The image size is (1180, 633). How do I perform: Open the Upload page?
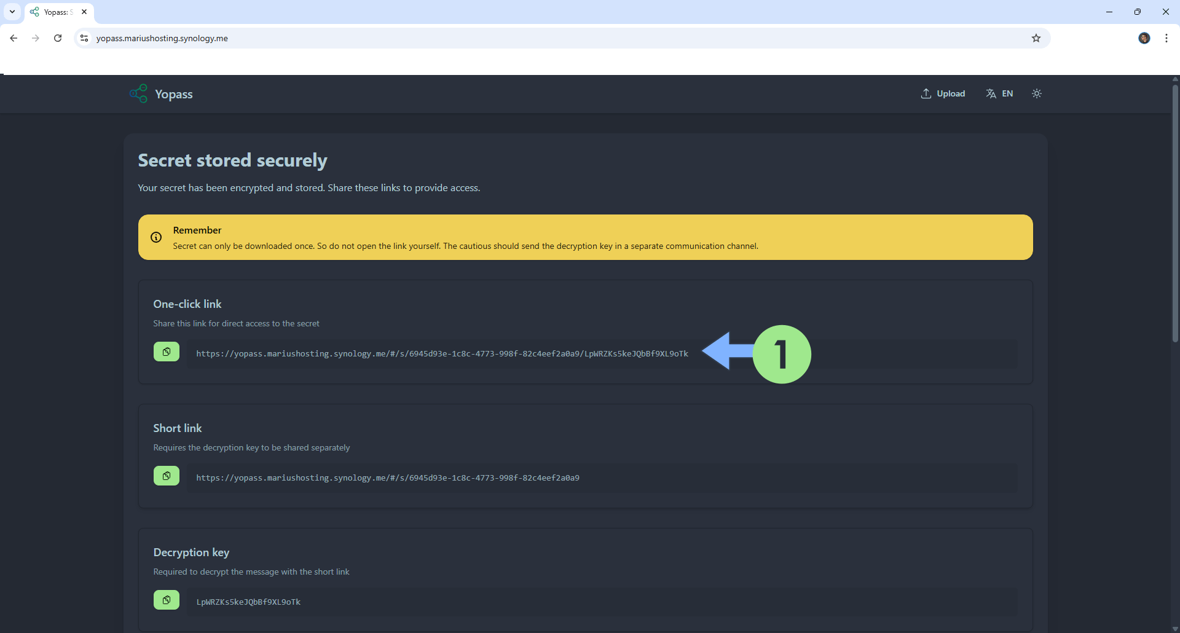943,93
